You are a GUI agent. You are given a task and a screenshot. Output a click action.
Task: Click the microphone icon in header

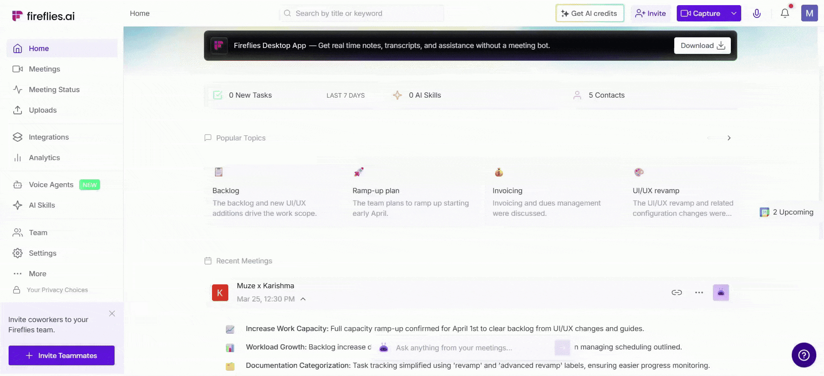tap(757, 13)
